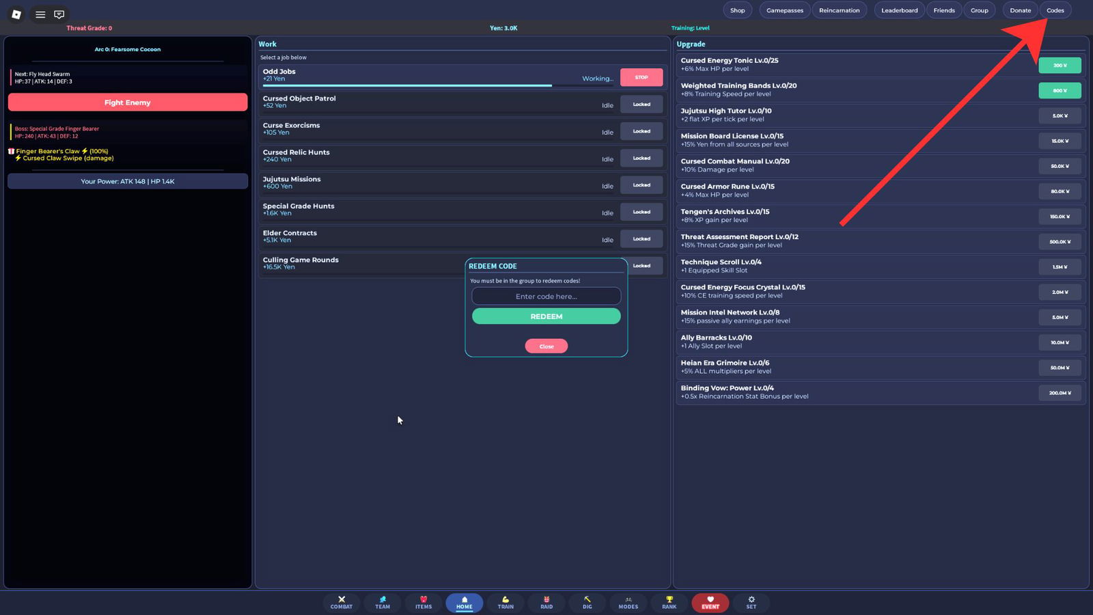Image resolution: width=1093 pixels, height=615 pixels.
Task: Click the Codes button in top bar
Action: click(x=1055, y=10)
